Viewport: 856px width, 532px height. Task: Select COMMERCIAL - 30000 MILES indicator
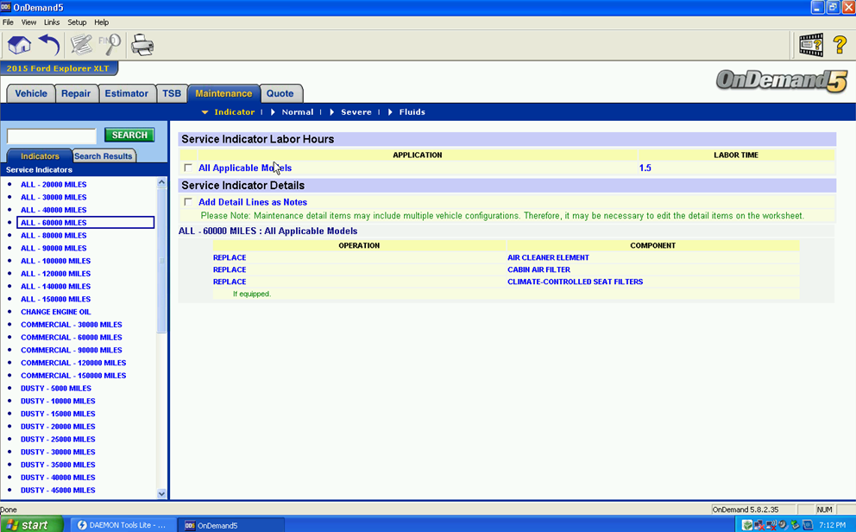[72, 325]
